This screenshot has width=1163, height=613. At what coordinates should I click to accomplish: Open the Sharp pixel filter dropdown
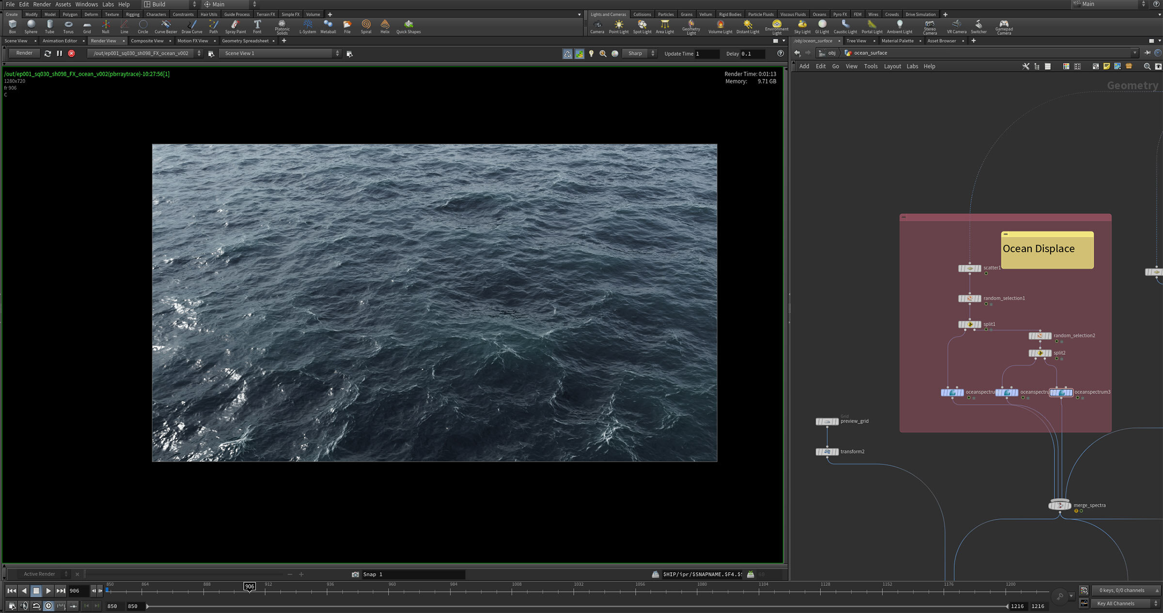(639, 53)
